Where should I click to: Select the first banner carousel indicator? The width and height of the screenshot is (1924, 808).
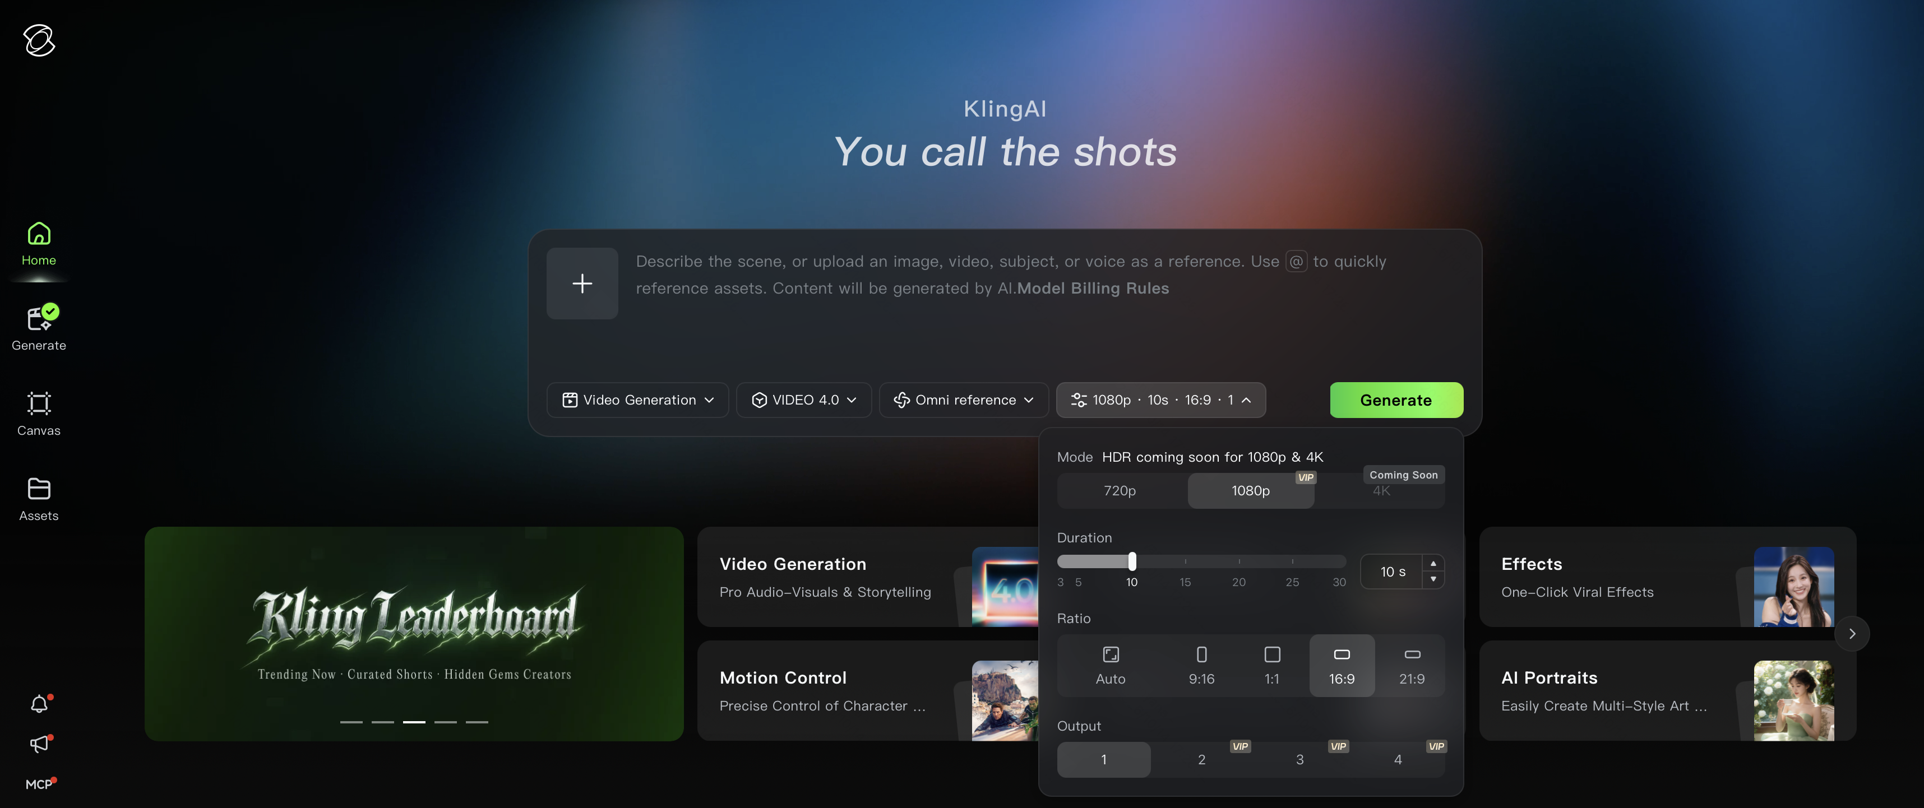click(x=351, y=722)
